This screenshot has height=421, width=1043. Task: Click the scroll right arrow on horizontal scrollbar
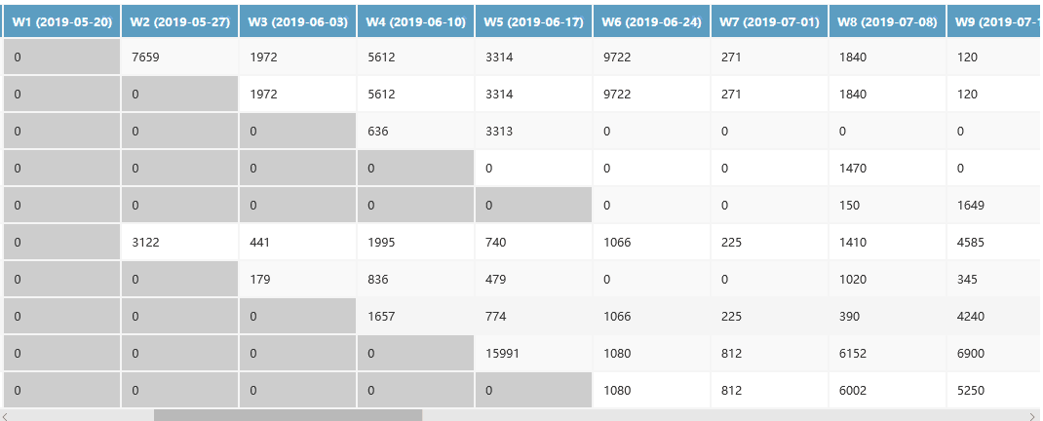1034,415
